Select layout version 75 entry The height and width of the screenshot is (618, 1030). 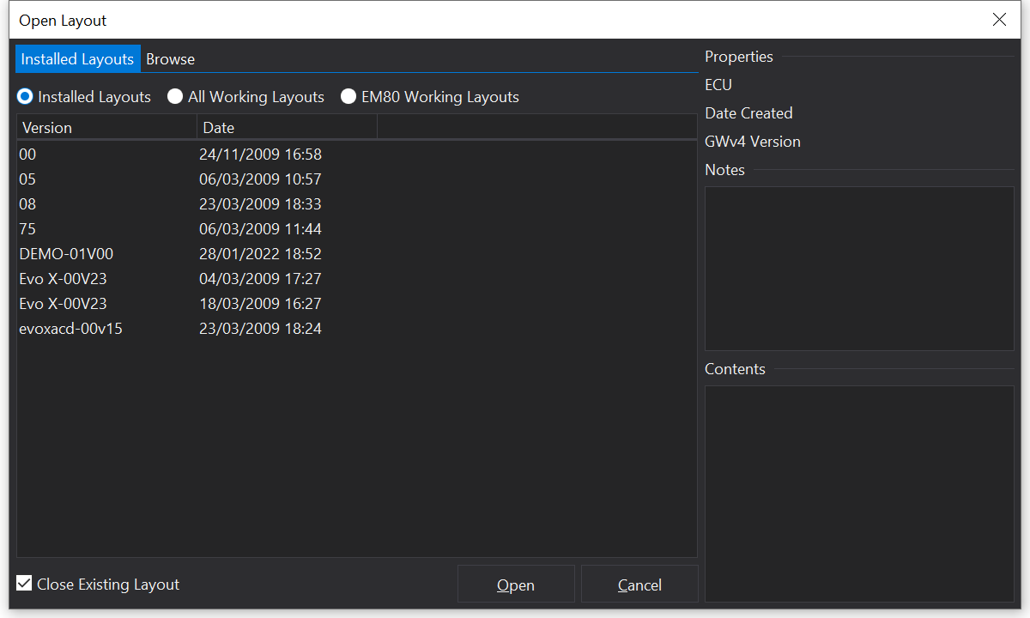[28, 229]
